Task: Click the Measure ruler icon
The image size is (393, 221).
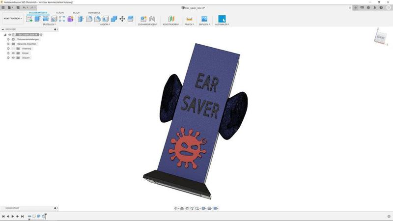Action: click(189, 19)
